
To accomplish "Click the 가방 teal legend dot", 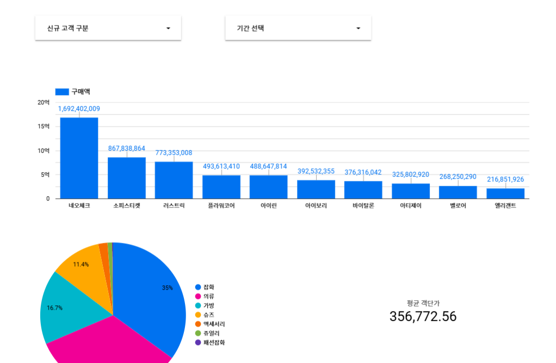I will point(198,305).
